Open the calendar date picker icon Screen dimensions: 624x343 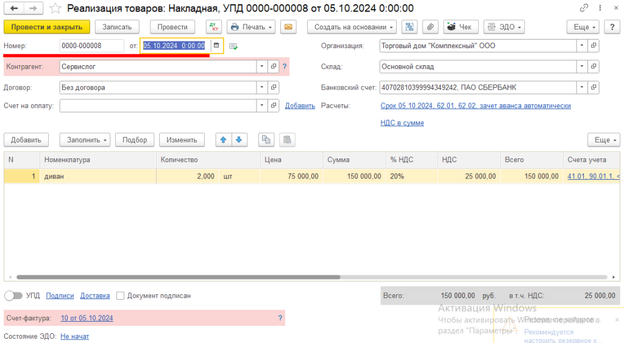point(216,46)
